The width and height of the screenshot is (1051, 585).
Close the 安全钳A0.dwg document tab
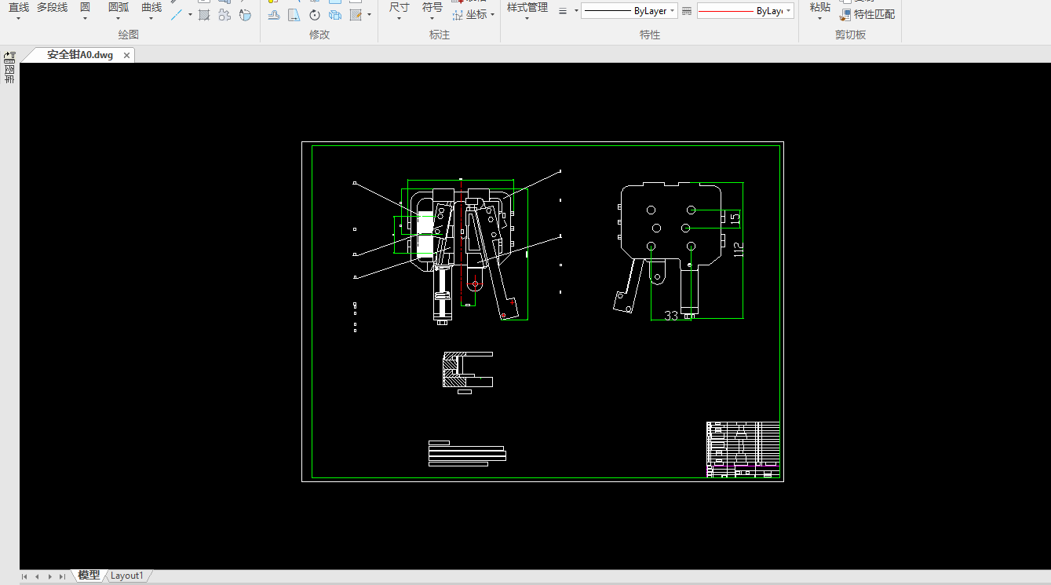coord(126,55)
